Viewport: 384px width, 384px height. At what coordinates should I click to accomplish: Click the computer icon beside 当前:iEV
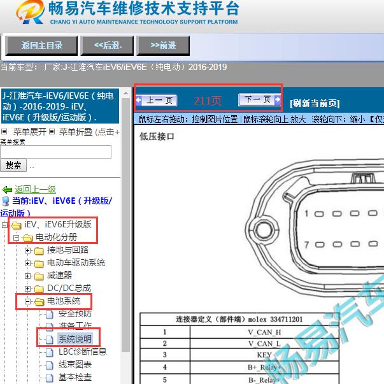point(5,201)
